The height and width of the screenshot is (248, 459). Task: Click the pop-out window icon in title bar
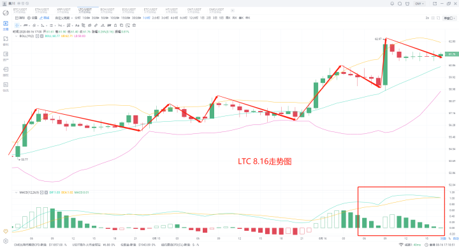click(435, 4)
